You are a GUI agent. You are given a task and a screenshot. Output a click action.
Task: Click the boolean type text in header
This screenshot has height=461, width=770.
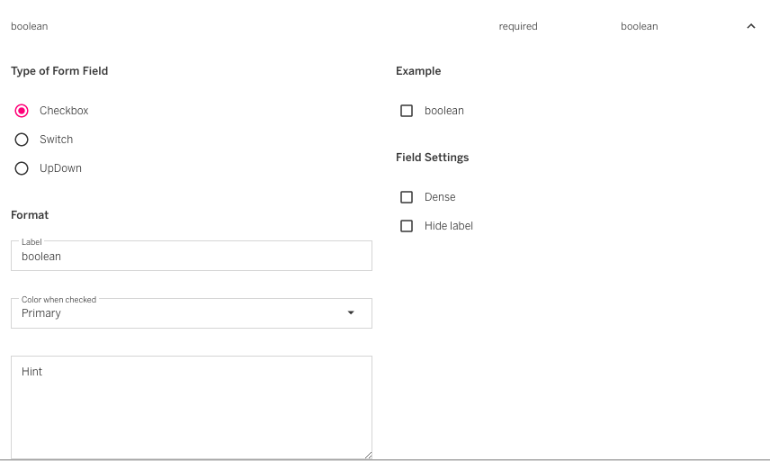click(x=639, y=27)
